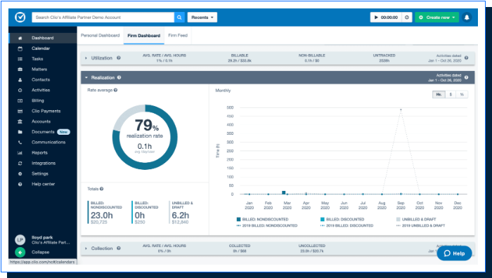Viewport: 492px width, 278px height.
Task: Expand the Collection section
Action: [86, 249]
